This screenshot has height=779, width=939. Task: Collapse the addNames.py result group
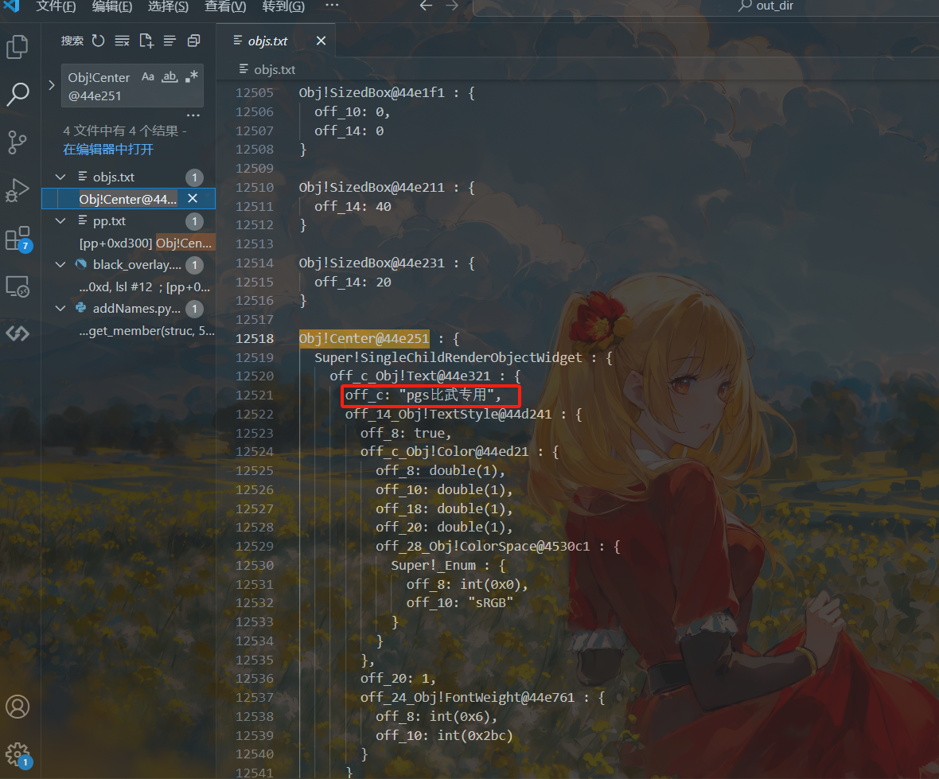pyautogui.click(x=60, y=308)
